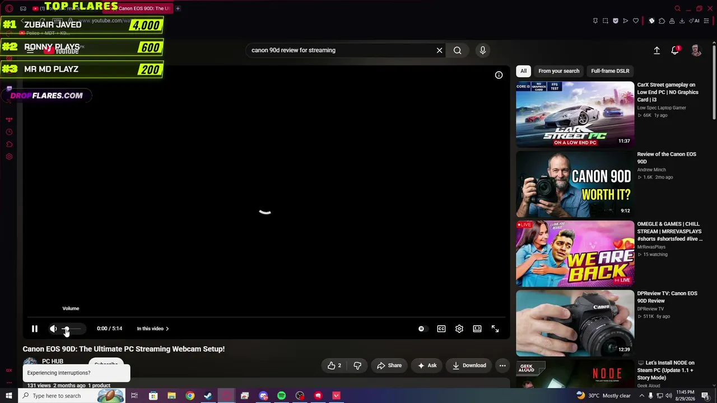Click the shield ad blocker icon
The image size is (717, 403).
pyautogui.click(x=616, y=21)
